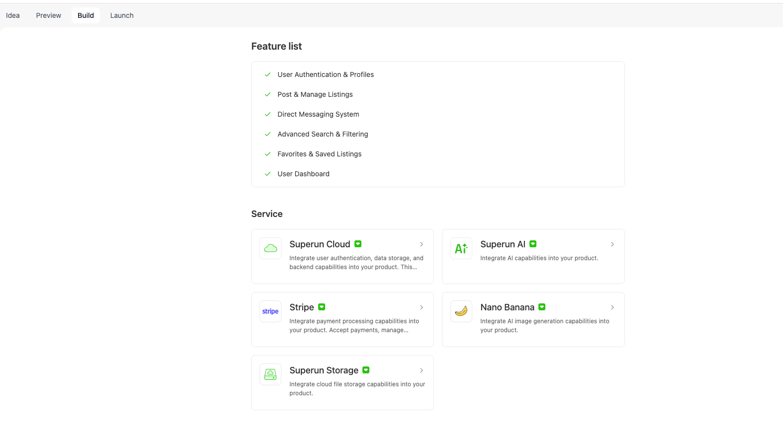Click green badge beside Stripe title
The height and width of the screenshot is (431, 783).
click(322, 307)
